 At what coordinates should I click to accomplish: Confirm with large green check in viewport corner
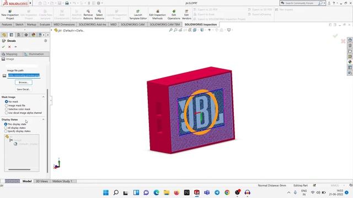coord(335,36)
